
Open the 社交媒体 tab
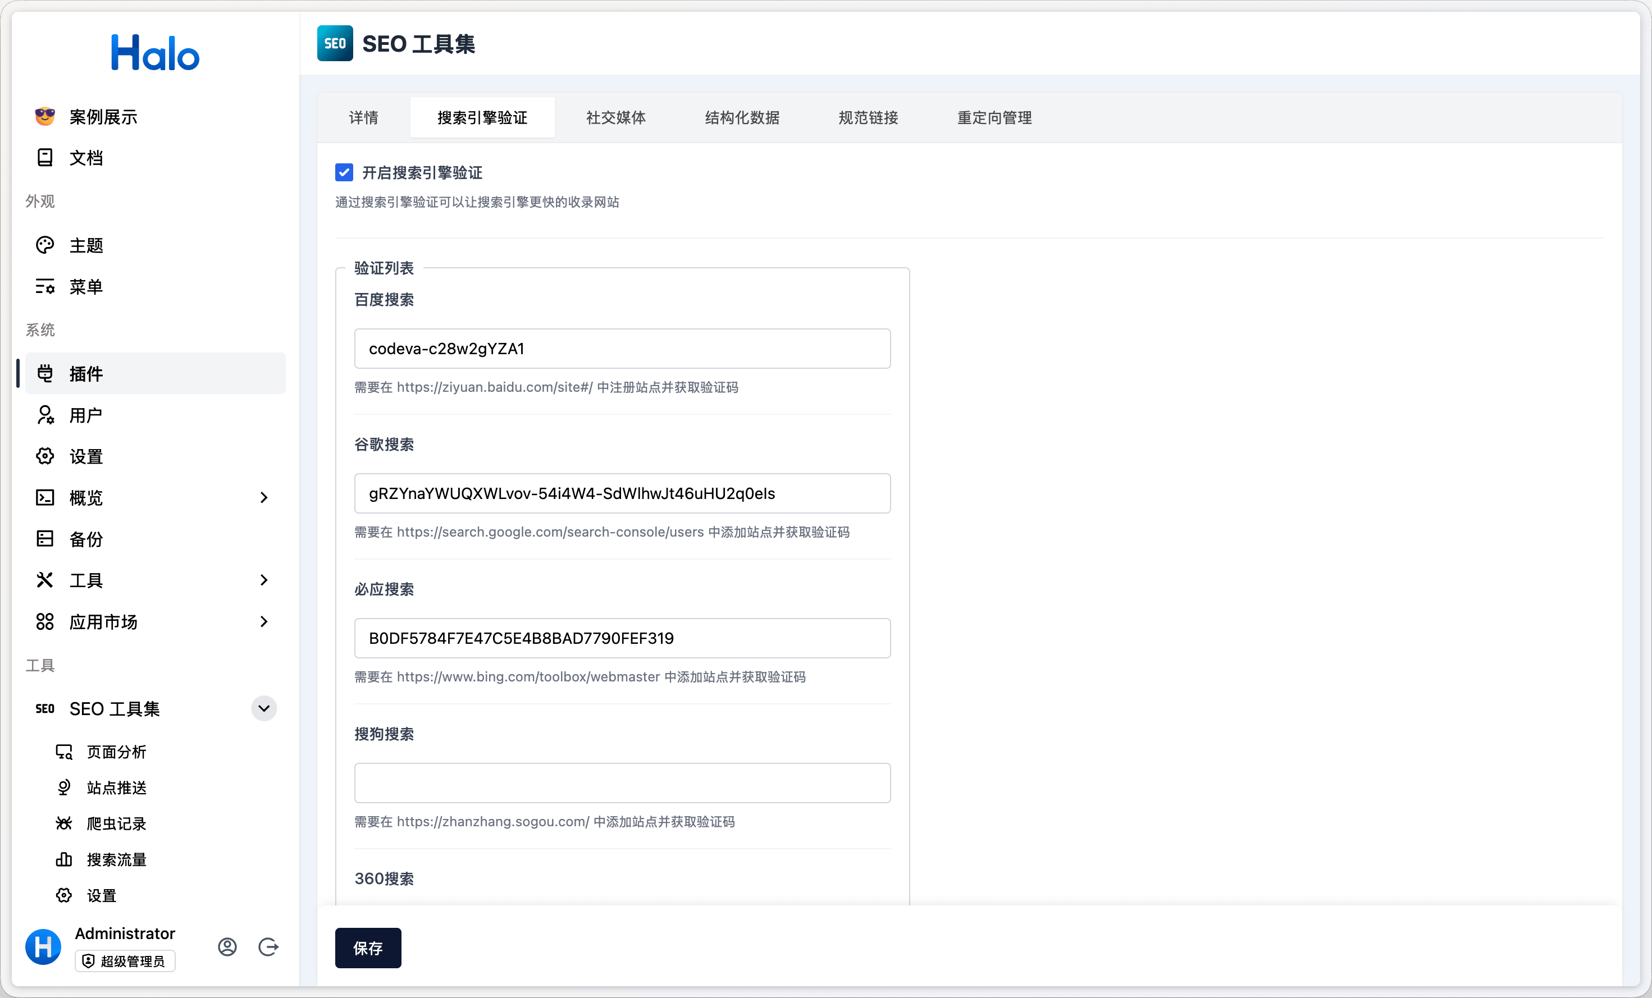coord(615,118)
